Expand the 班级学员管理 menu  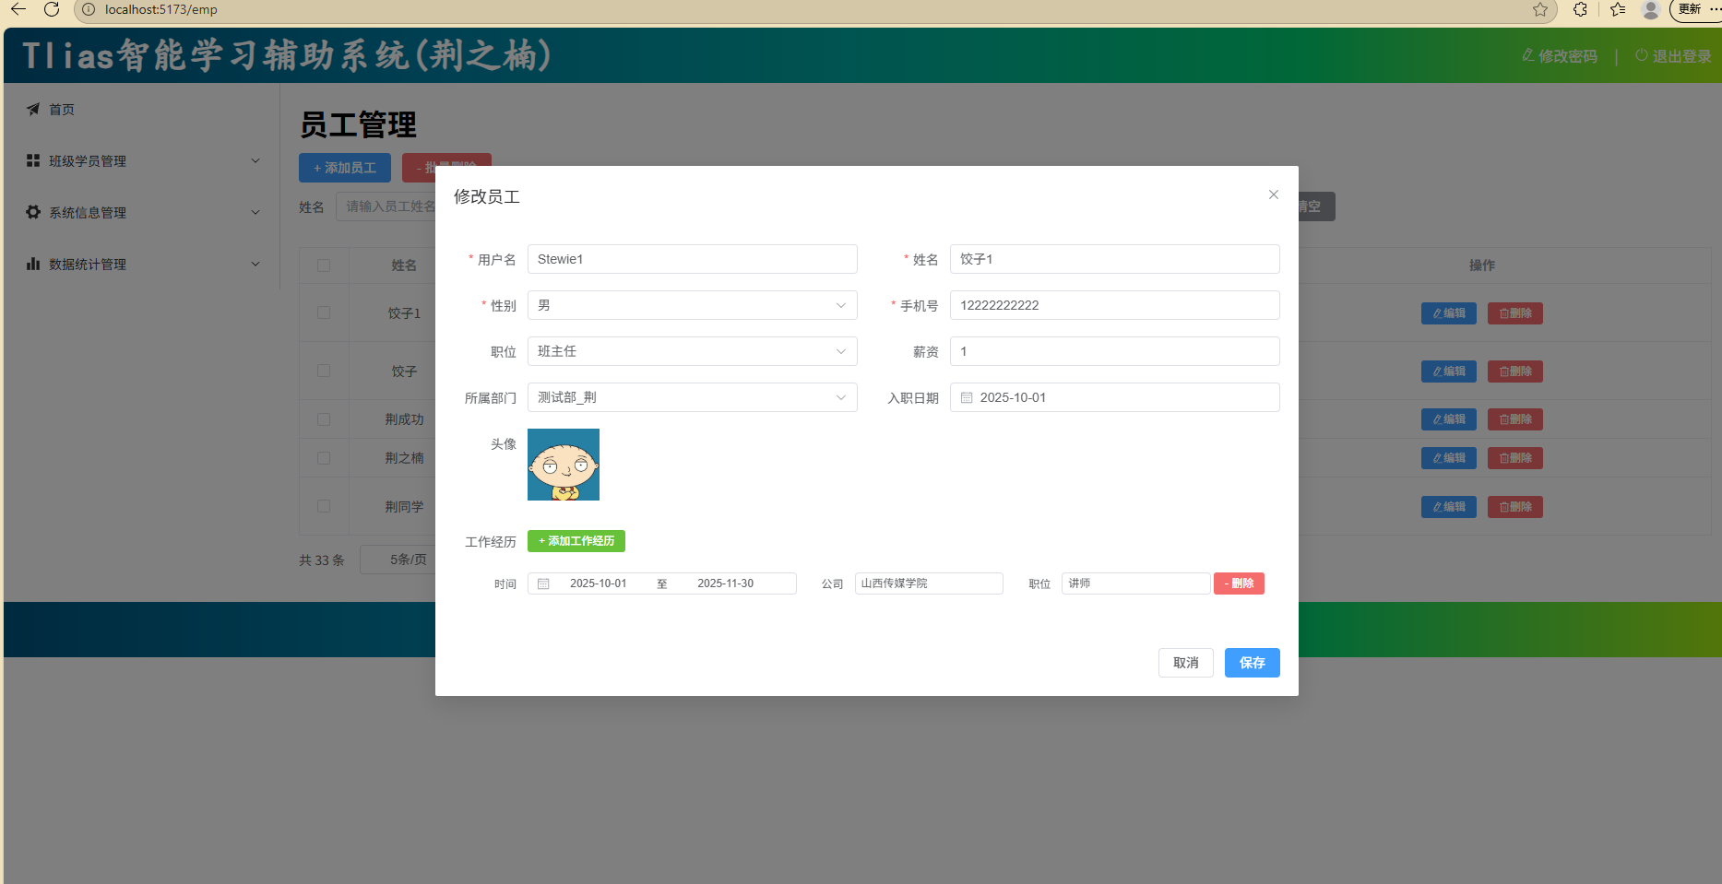(255, 160)
